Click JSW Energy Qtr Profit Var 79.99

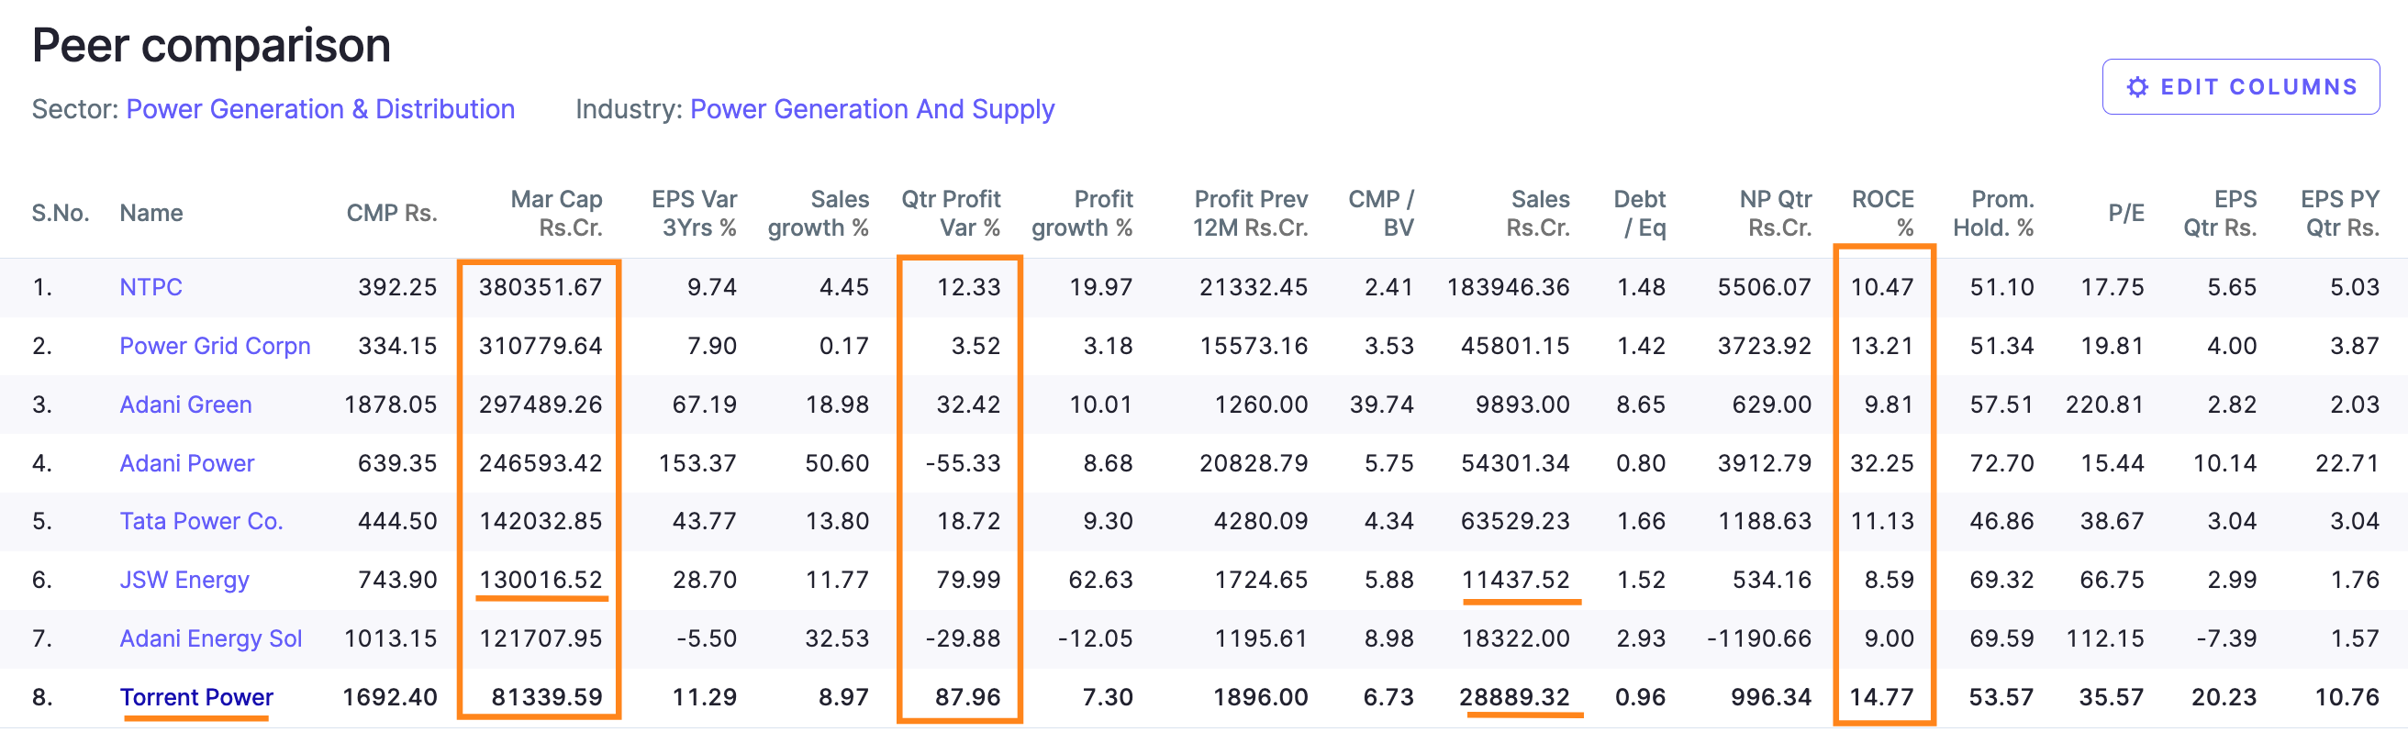pyautogui.click(x=967, y=581)
